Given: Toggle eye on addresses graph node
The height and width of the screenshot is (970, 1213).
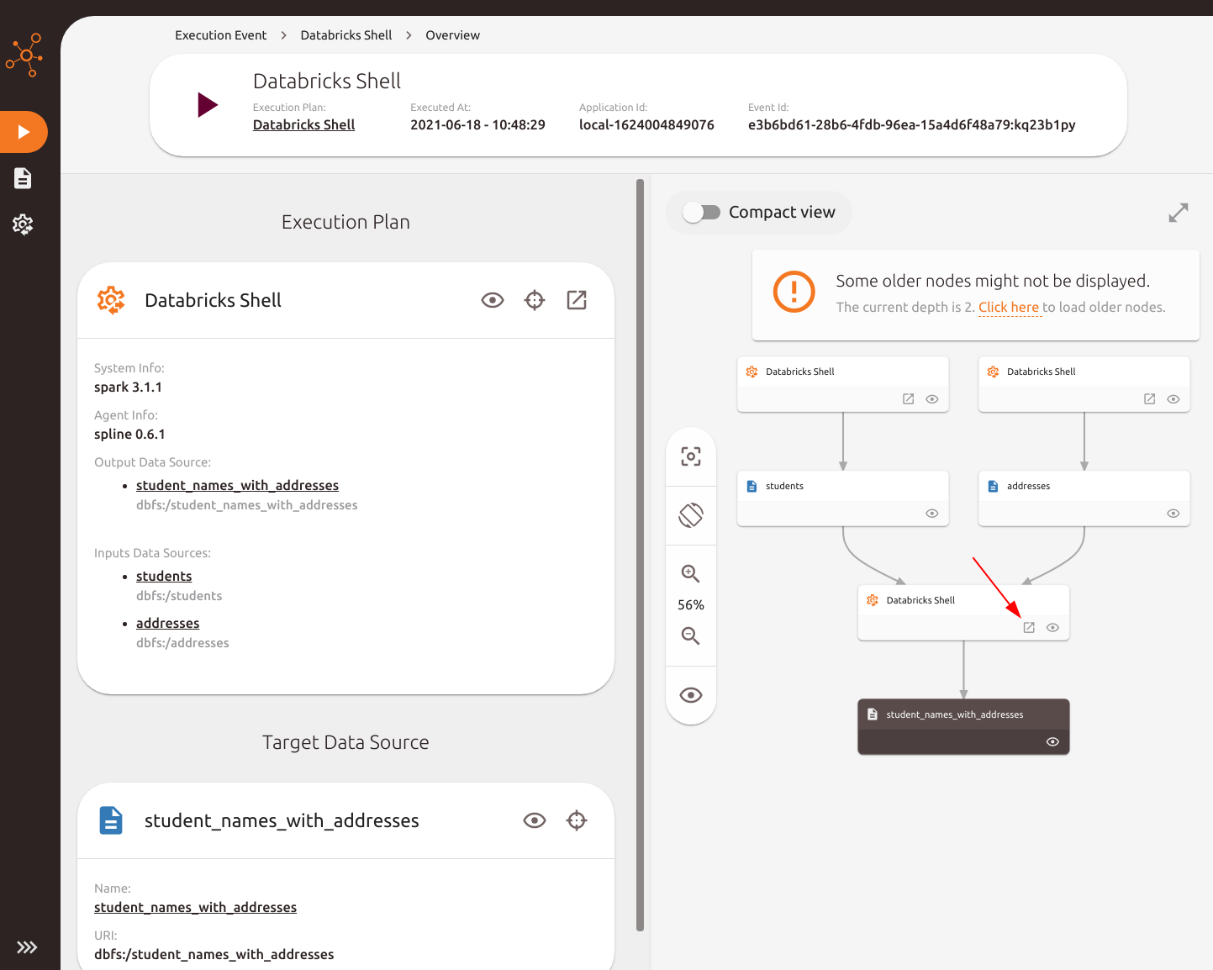Looking at the screenshot, I should tap(1173, 514).
